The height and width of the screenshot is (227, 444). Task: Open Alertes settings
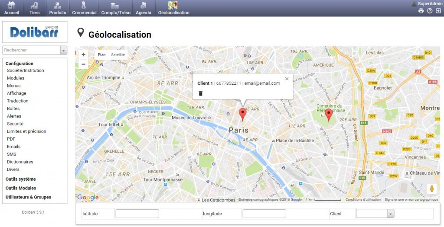(x=14, y=116)
